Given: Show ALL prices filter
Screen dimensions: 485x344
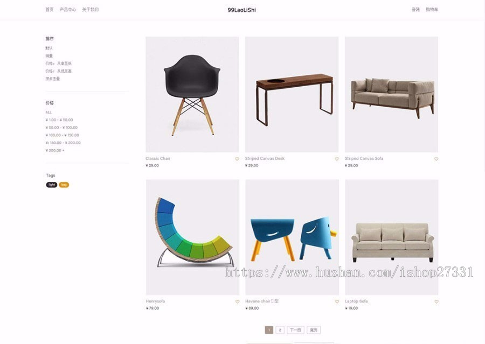Looking at the screenshot, I should pyautogui.click(x=48, y=112).
